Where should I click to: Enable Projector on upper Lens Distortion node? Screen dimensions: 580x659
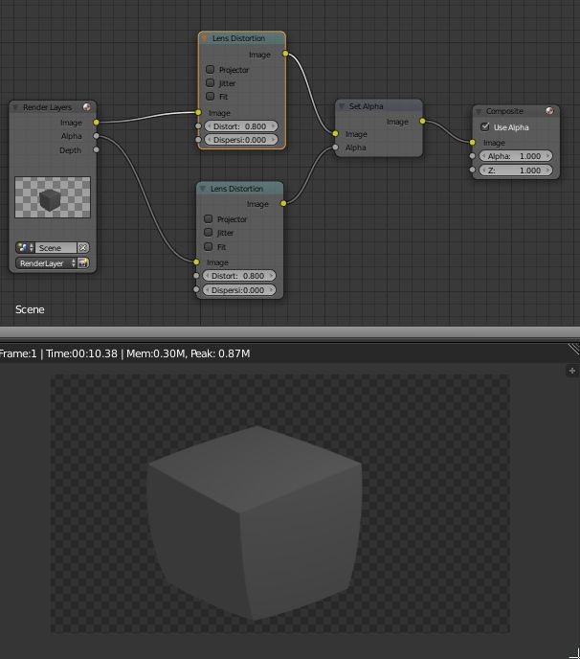210,69
